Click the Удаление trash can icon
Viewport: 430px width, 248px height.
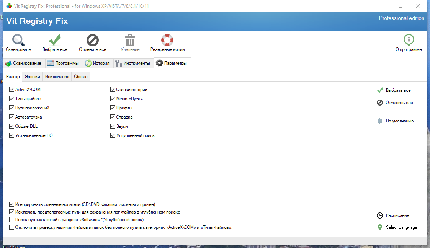(130, 40)
